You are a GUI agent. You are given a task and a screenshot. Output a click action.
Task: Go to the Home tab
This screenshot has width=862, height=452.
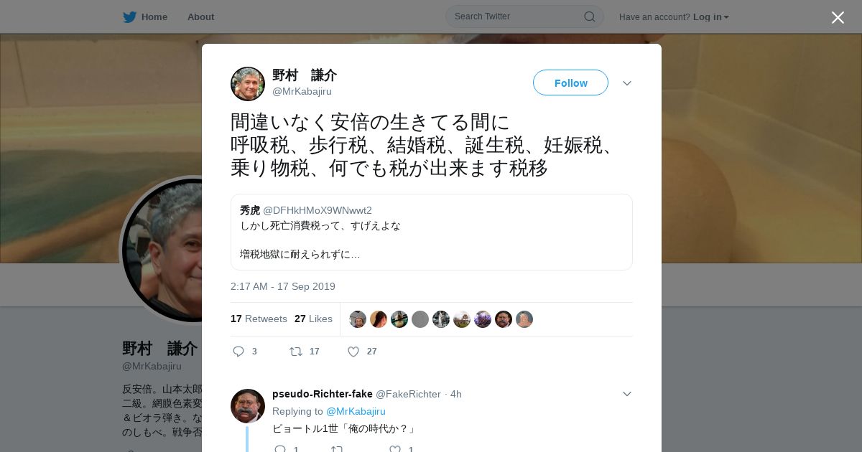[x=146, y=17]
